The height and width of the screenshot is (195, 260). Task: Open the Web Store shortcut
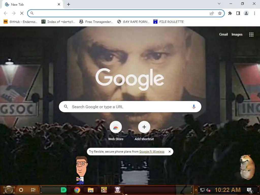click(116, 131)
